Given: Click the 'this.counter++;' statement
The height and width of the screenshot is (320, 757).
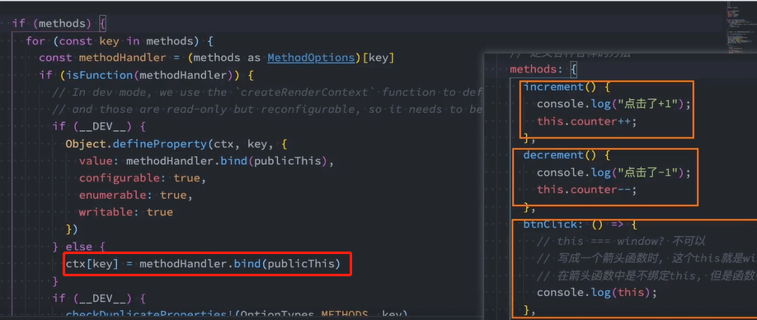Looking at the screenshot, I should pos(587,121).
